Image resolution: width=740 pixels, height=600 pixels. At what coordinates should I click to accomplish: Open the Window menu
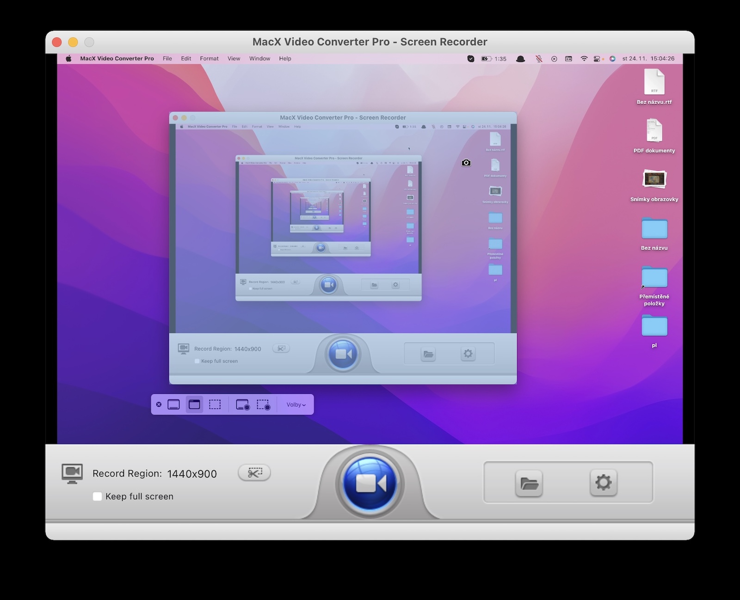(259, 59)
